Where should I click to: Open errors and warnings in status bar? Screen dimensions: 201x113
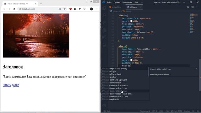[107, 111]
